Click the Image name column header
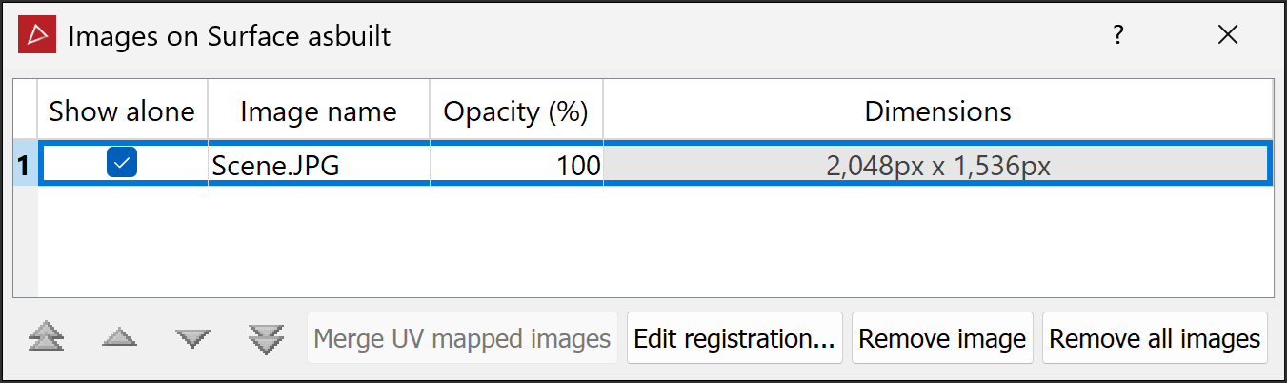 click(318, 111)
